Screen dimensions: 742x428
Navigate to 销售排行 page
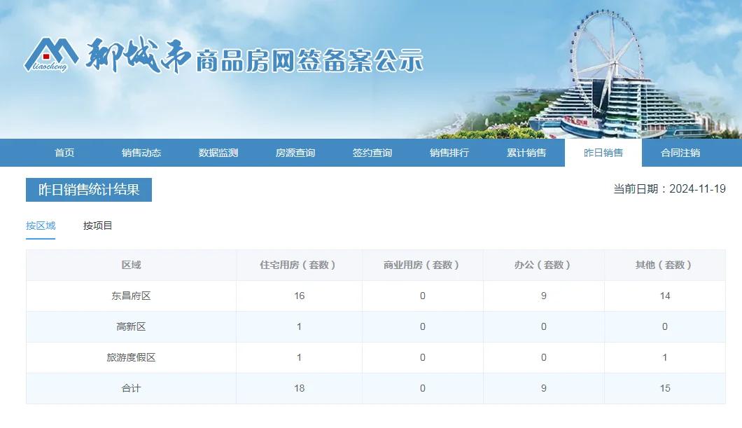pos(449,153)
